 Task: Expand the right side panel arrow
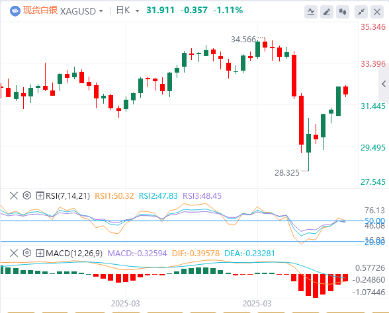[x=384, y=84]
